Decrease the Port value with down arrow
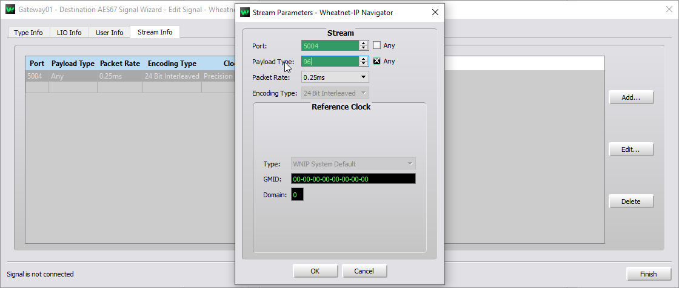The image size is (679, 288). coord(364,48)
